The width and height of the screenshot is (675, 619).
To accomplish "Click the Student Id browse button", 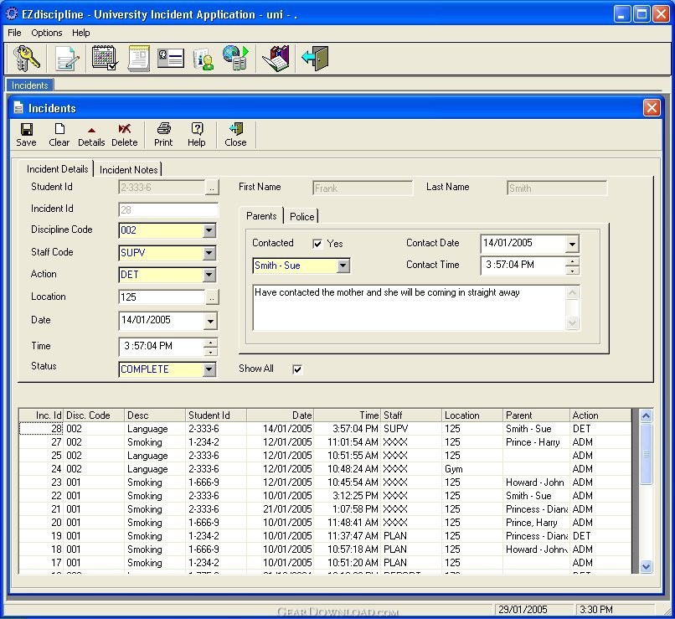I will (211, 188).
